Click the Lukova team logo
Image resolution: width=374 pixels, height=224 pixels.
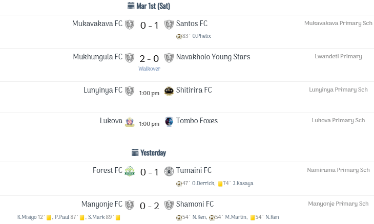pos(130,122)
